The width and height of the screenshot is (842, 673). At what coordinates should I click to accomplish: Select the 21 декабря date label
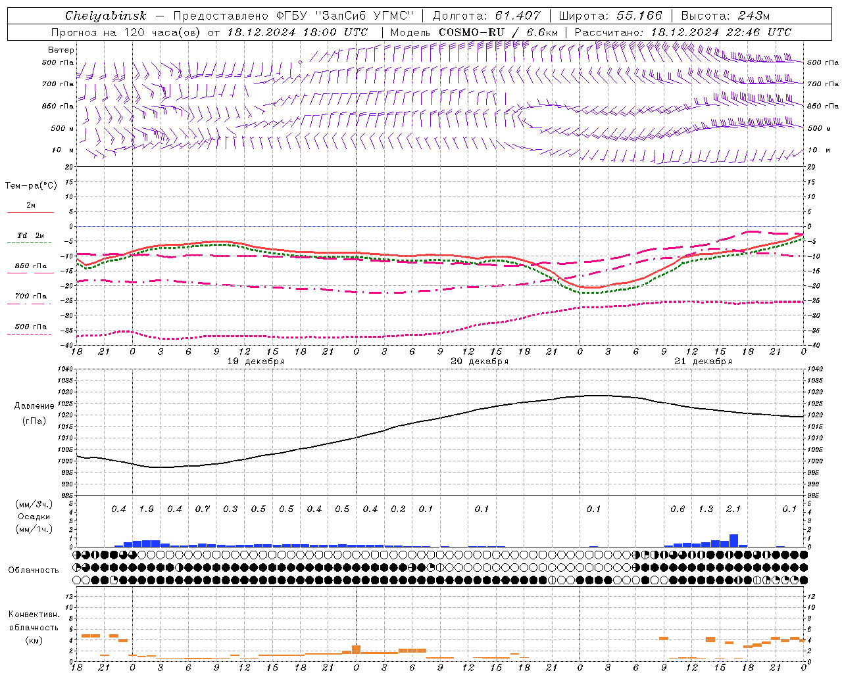click(x=703, y=361)
